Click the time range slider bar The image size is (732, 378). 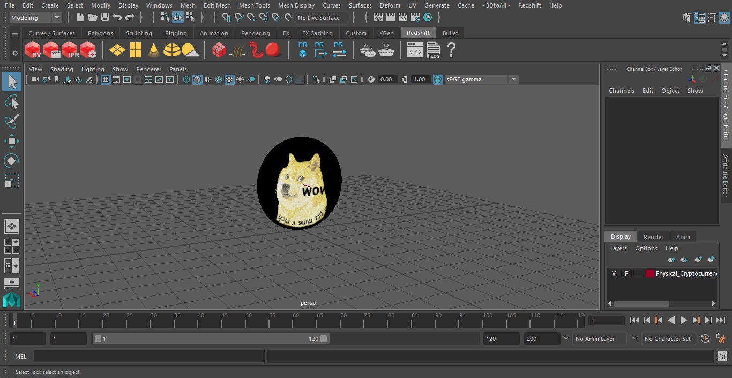click(211, 339)
